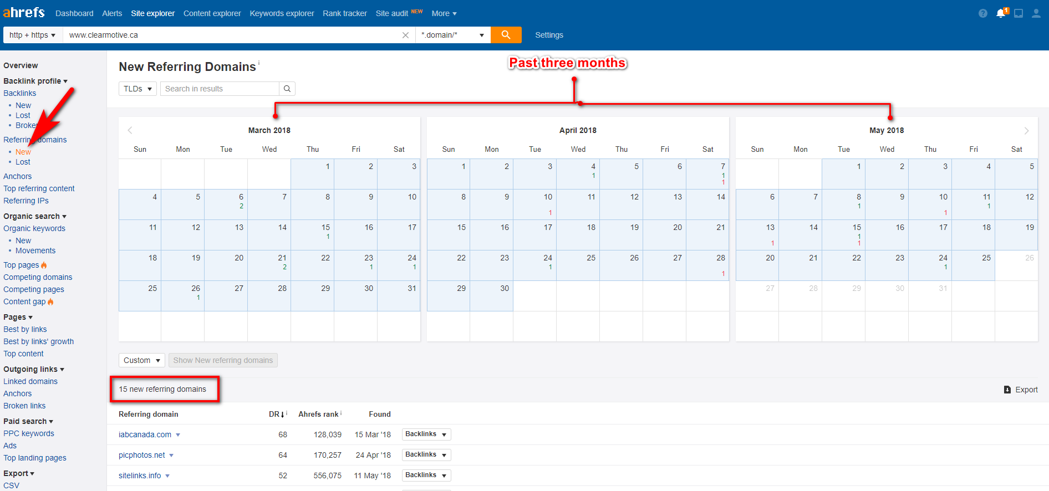Image resolution: width=1049 pixels, height=491 pixels.
Task: Click the magnifier in Search in results
Action: [x=287, y=89]
